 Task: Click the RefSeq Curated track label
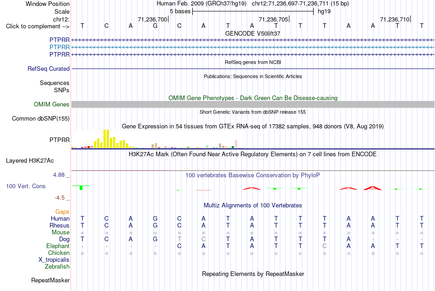48,69
